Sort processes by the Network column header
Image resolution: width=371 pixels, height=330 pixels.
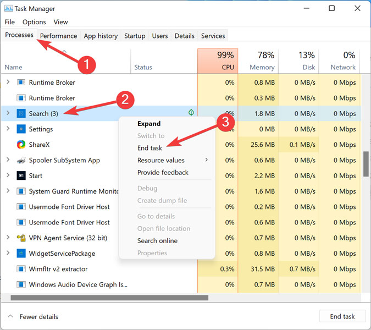339,61
